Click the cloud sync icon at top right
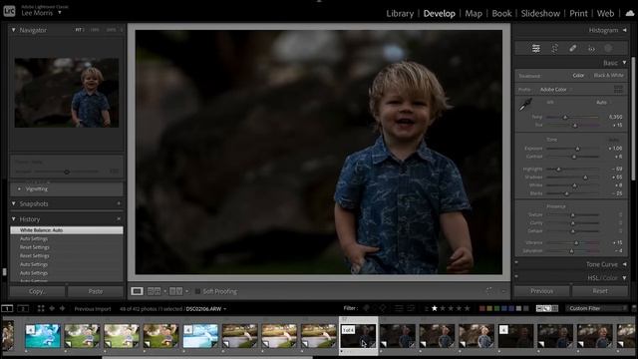This screenshot has width=638, height=359. click(x=629, y=13)
